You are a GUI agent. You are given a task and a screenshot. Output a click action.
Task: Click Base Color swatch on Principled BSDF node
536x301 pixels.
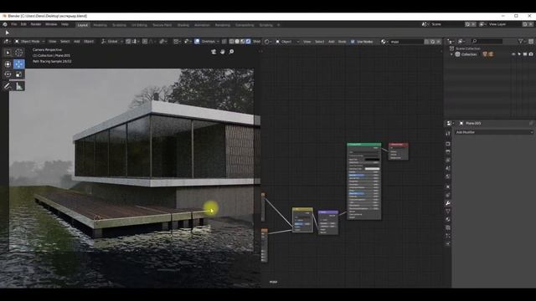[x=372, y=160]
